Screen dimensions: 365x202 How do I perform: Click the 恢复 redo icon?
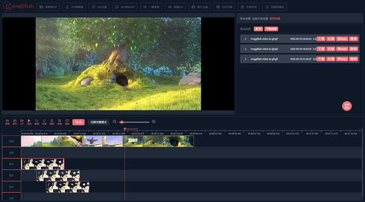click(x=44, y=122)
